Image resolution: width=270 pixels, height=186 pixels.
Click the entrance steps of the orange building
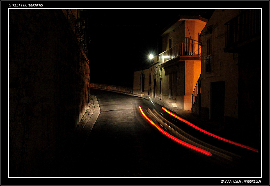coord(173,105)
